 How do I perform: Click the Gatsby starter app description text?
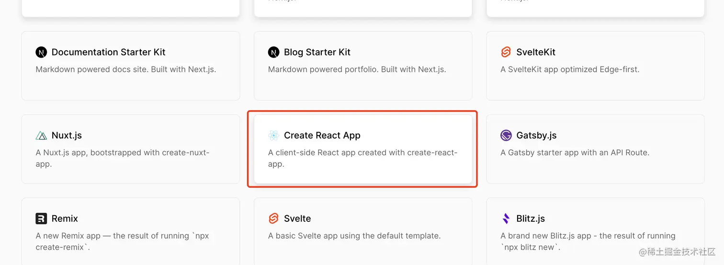point(575,153)
